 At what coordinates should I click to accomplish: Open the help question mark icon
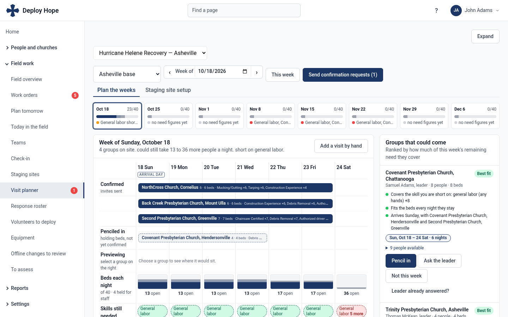(x=436, y=11)
